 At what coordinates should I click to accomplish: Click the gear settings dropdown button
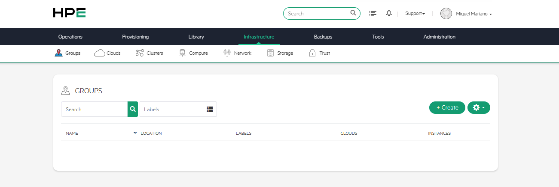pos(479,107)
